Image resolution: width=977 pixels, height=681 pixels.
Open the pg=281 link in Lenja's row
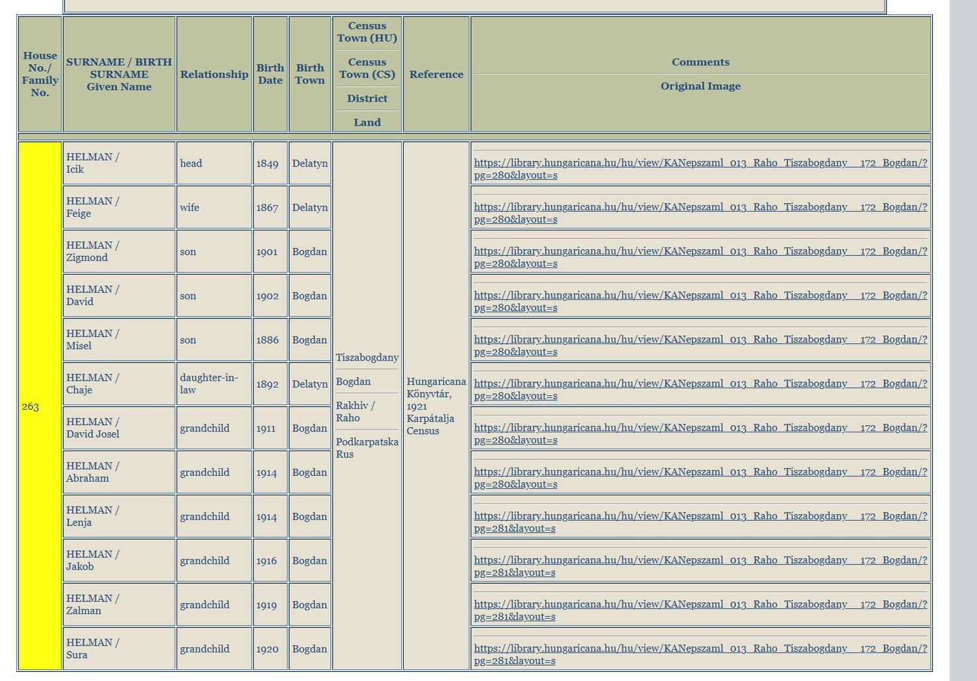point(700,522)
